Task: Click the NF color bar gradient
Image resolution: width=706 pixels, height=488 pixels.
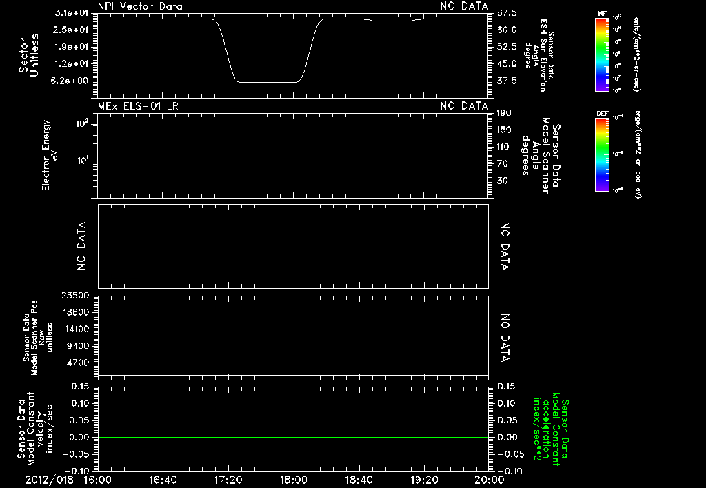Action: 603,54
